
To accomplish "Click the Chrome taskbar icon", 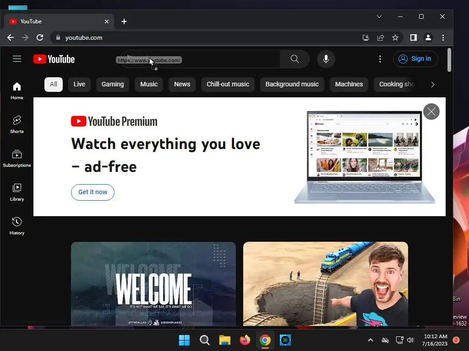I will (x=265, y=340).
